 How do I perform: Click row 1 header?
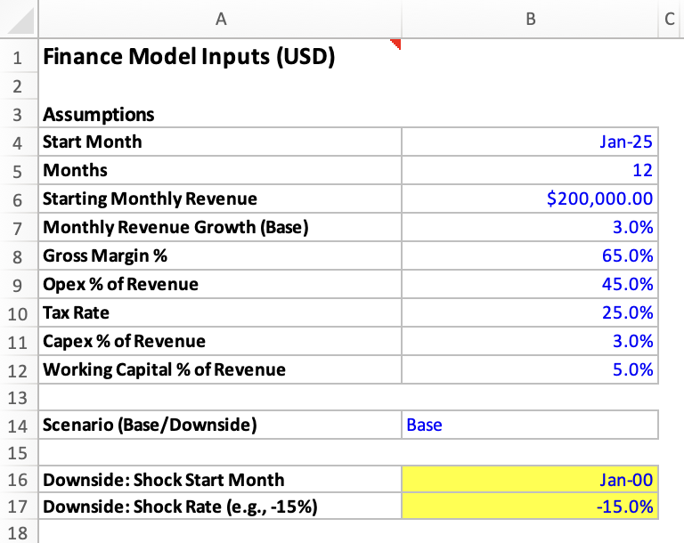click(18, 59)
